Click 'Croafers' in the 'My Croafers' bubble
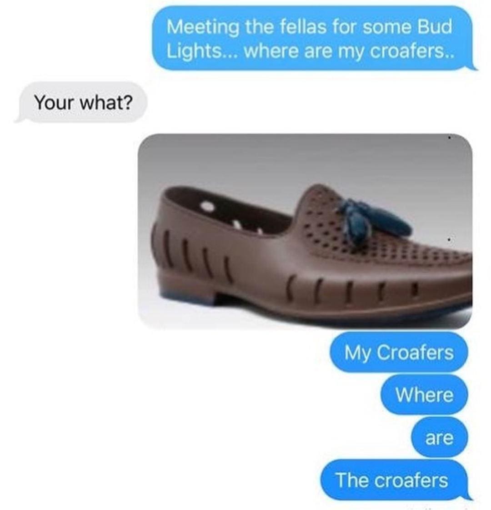 pyautogui.click(x=415, y=352)
